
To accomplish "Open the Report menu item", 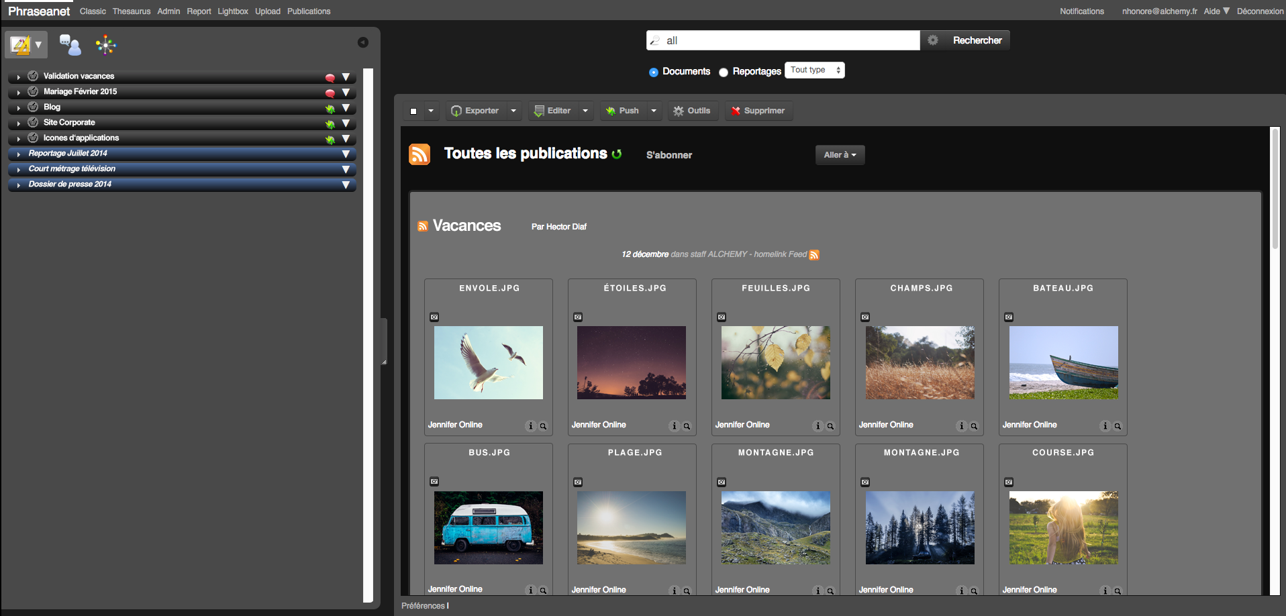I will coord(199,11).
